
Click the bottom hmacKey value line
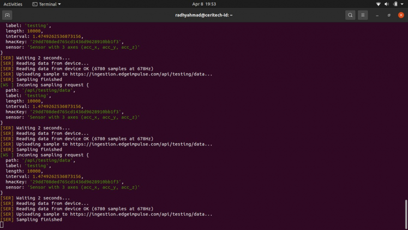coord(64,182)
